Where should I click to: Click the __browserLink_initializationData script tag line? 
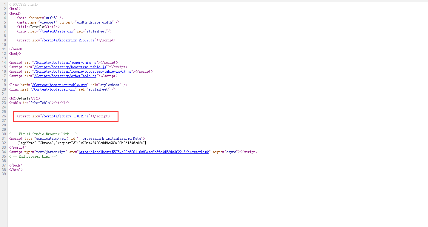coord(77,139)
